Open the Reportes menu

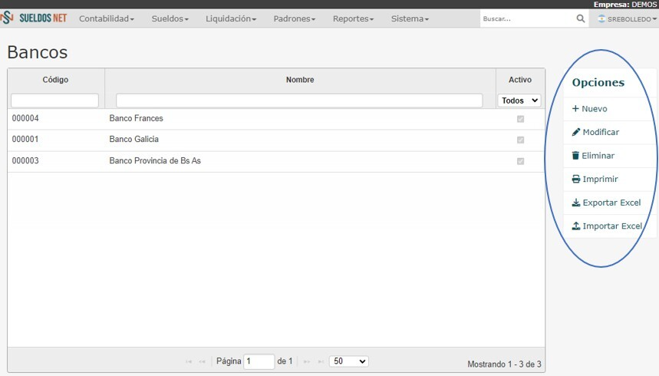pyautogui.click(x=353, y=18)
